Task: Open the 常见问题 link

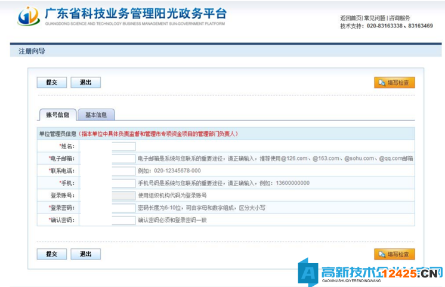Action: pos(375,18)
